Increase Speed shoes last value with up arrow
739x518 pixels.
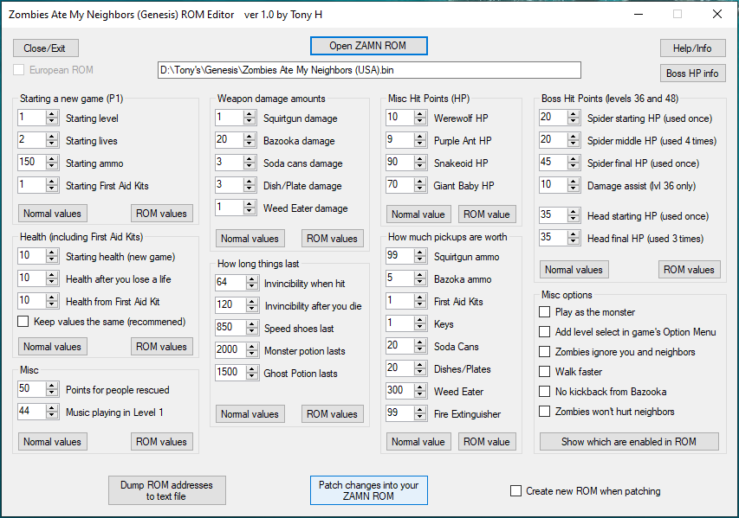(x=251, y=324)
